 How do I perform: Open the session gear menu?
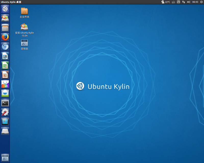pyautogui.click(x=201, y=2)
